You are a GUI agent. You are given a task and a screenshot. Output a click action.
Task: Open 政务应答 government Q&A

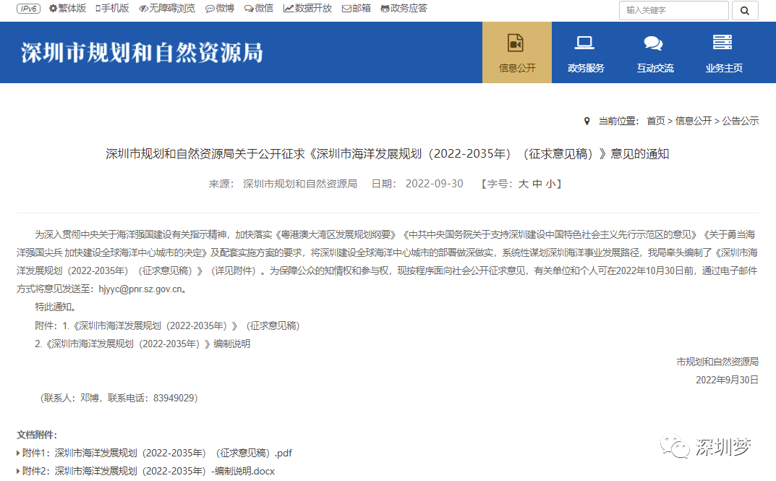(409, 9)
